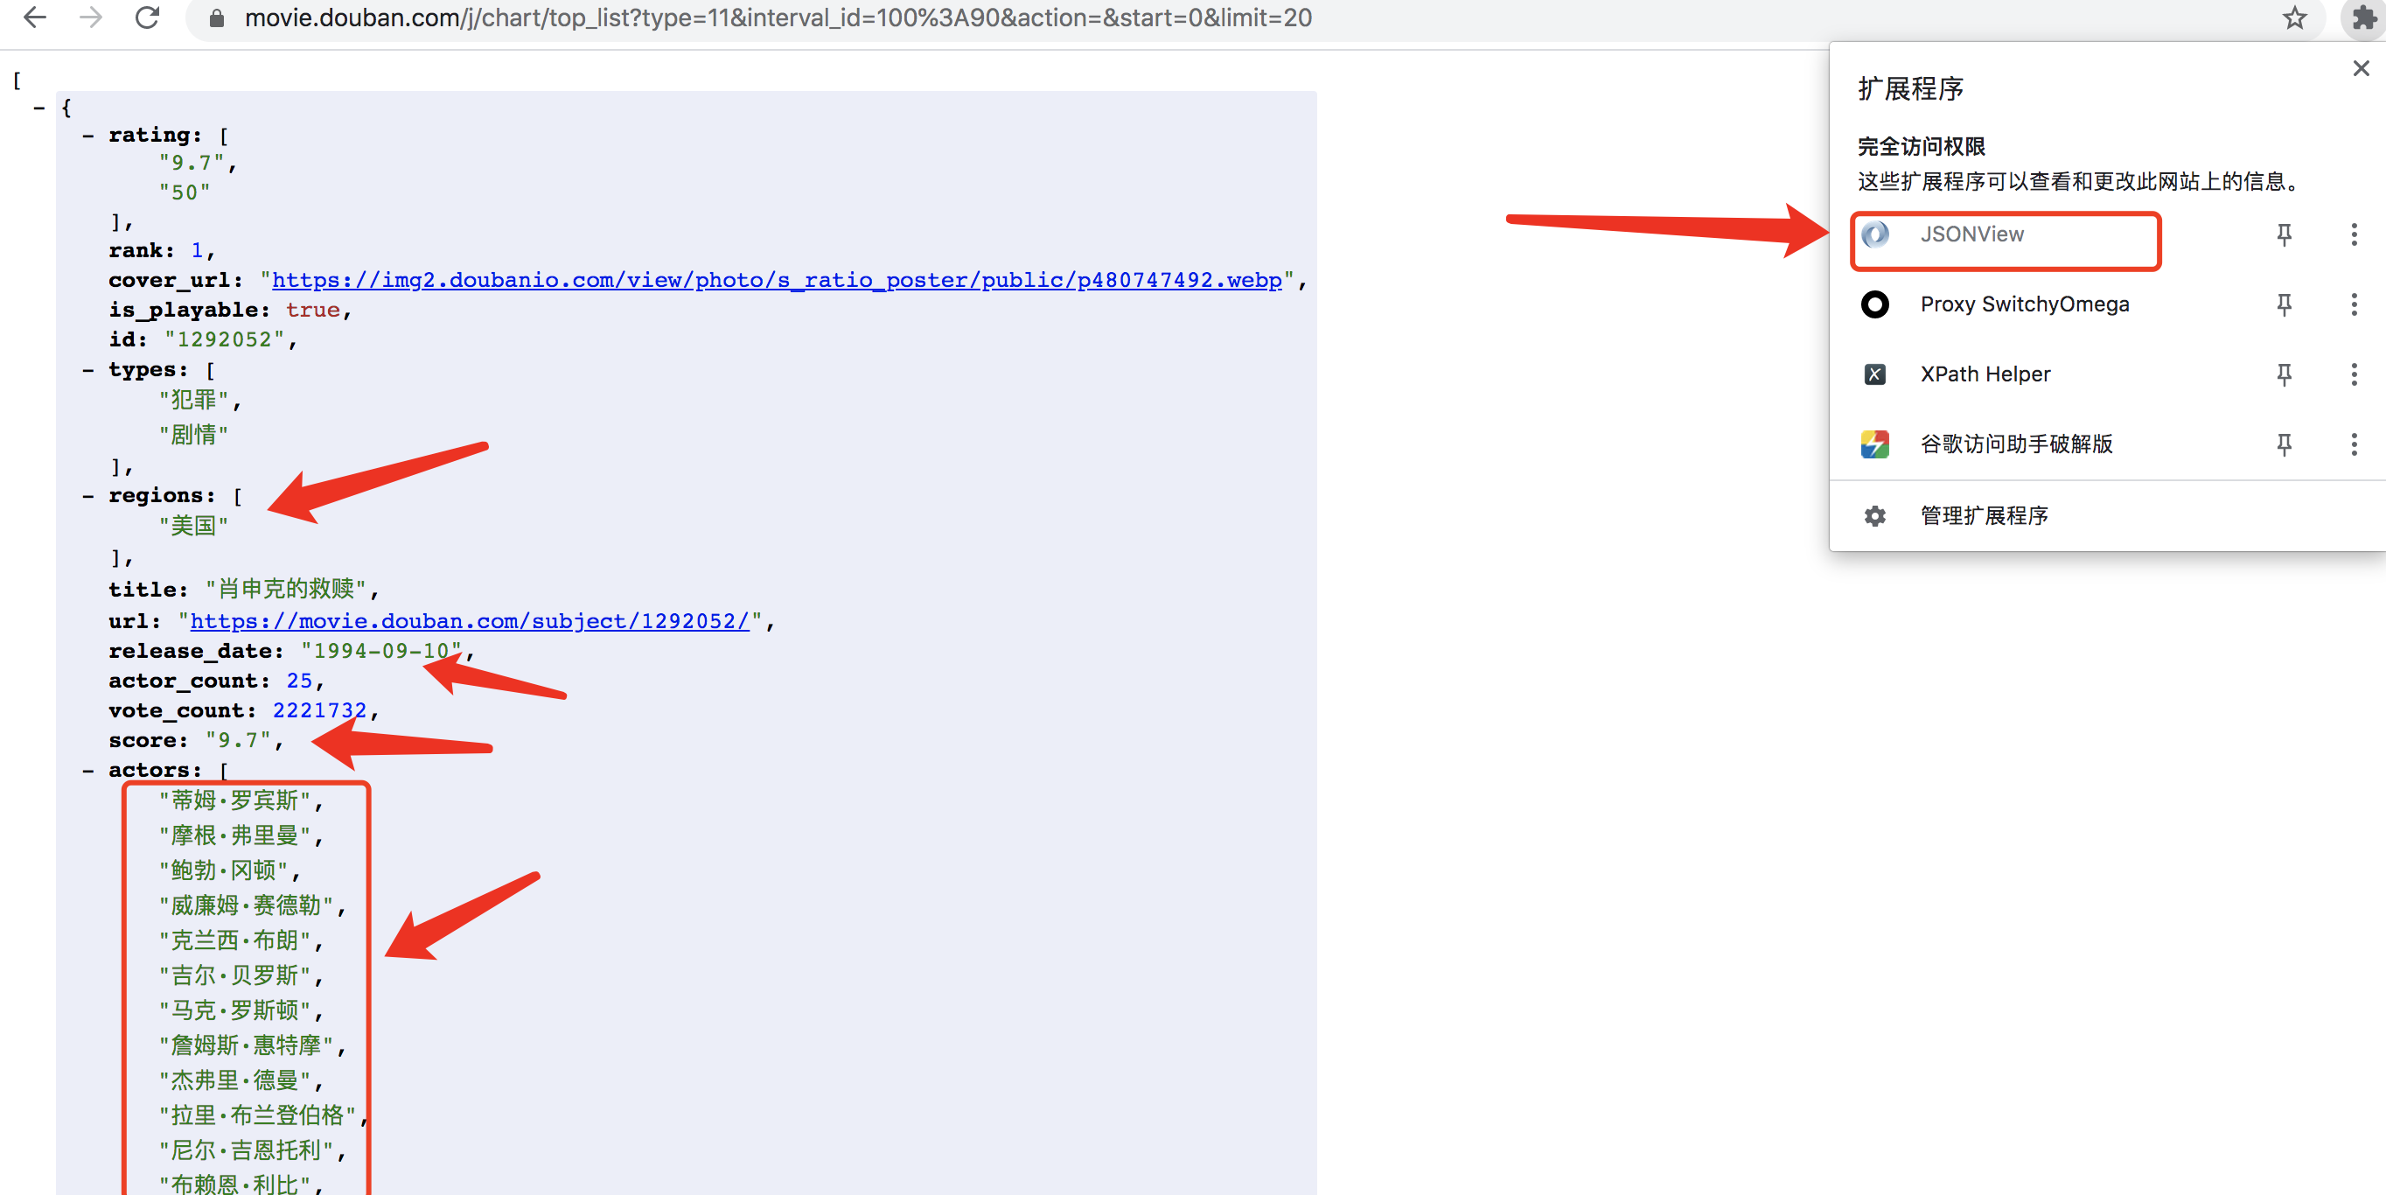Open more options for Proxy SwitchyOmega
Image resolution: width=2386 pixels, height=1195 pixels.
click(x=2354, y=304)
